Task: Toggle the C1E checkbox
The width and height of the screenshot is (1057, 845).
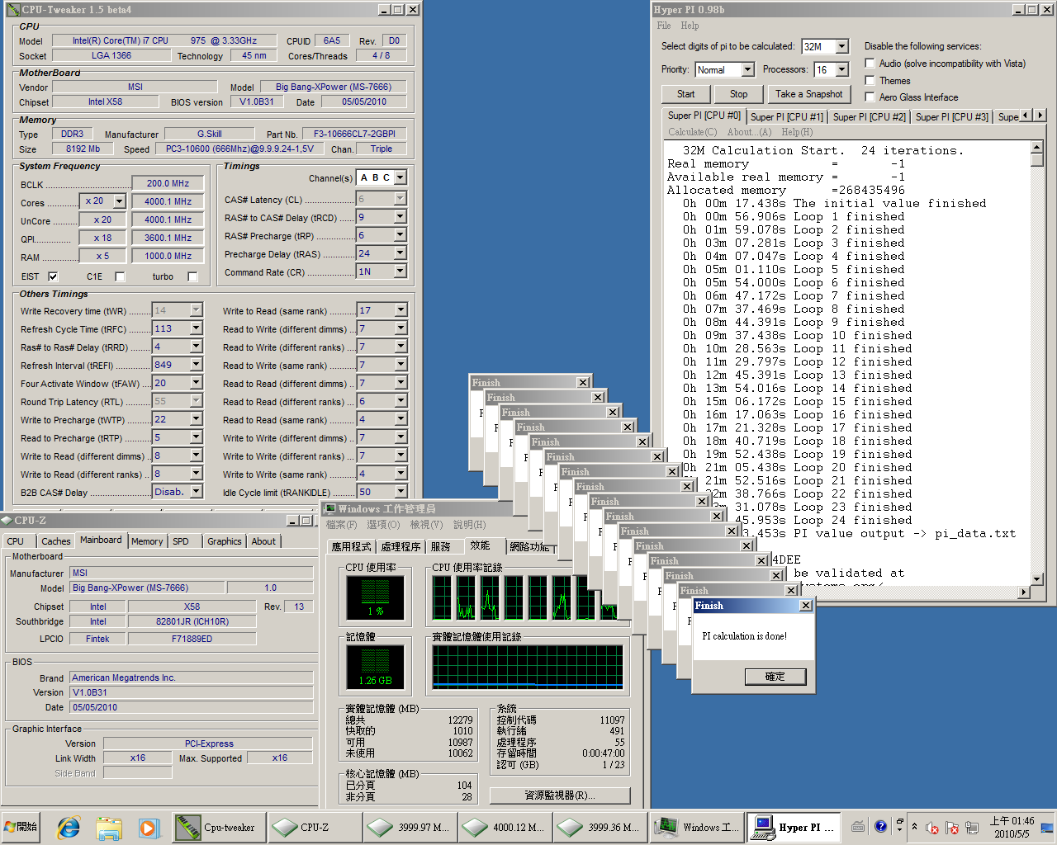Action: (x=120, y=276)
